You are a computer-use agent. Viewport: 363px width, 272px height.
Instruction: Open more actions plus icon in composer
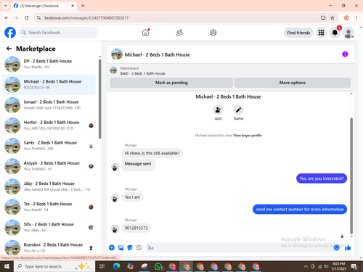(112, 247)
